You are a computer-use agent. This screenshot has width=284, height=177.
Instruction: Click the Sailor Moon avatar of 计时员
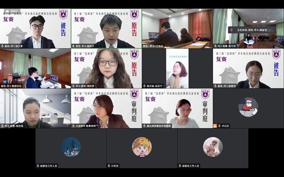click(x=142, y=147)
